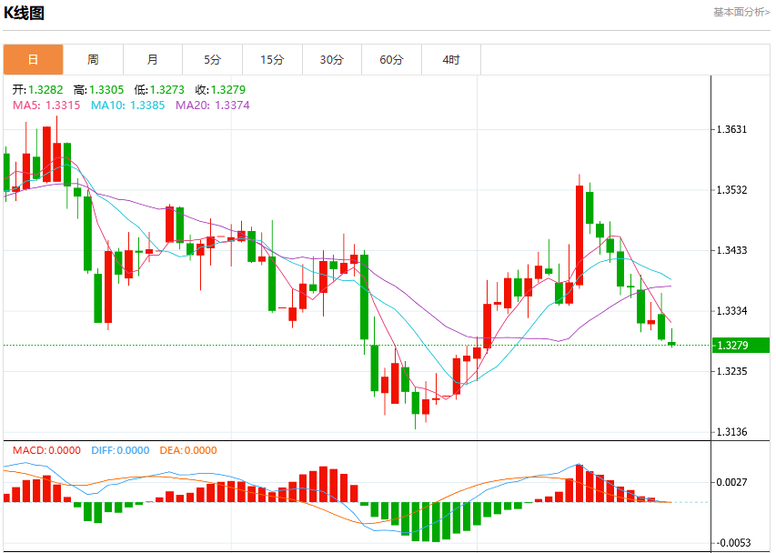Click the MA20 indicator label
776x553 pixels.
coord(213,106)
